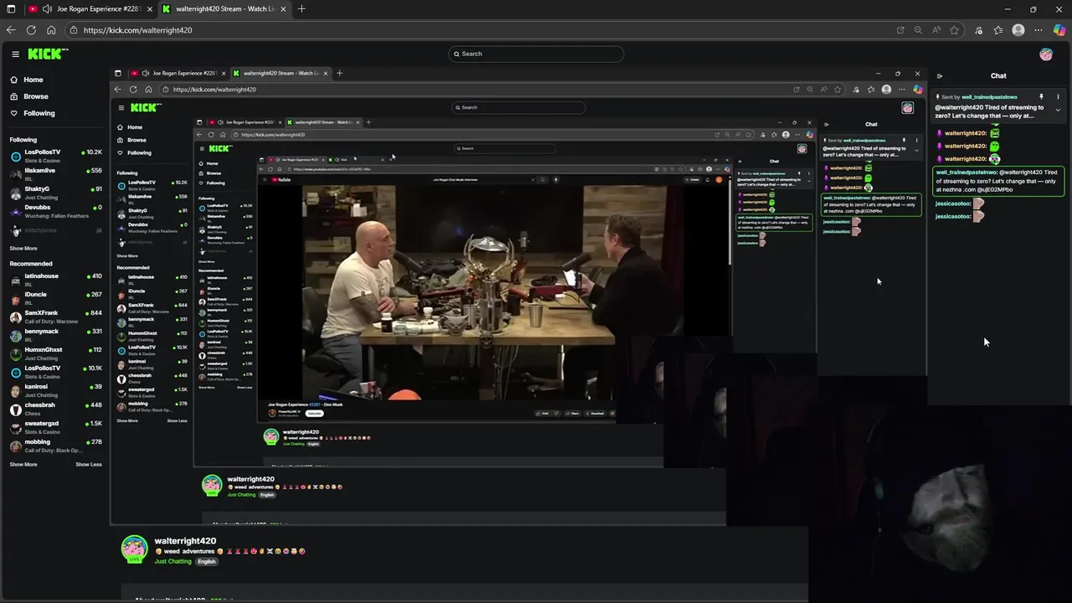
Task: Open the Kick sidebar hamburger menu
Action: coord(15,54)
